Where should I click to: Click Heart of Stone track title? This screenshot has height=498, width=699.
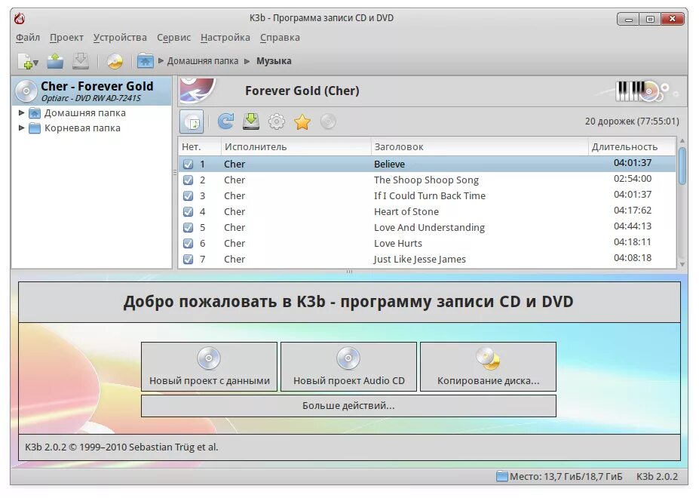(406, 212)
